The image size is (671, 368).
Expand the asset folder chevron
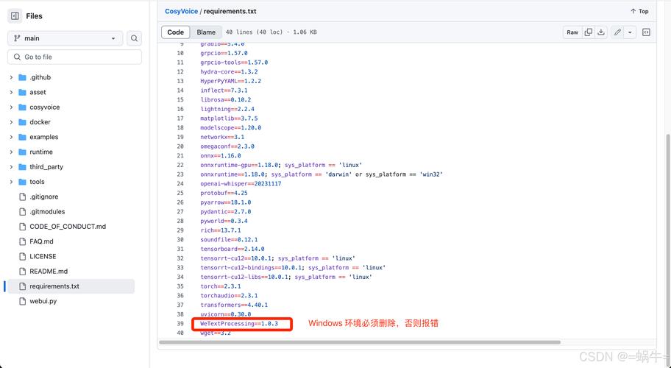pos(11,93)
